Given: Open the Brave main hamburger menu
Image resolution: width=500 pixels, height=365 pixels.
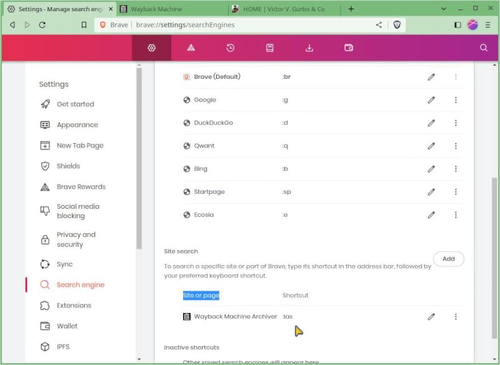Looking at the screenshot, I should [487, 25].
